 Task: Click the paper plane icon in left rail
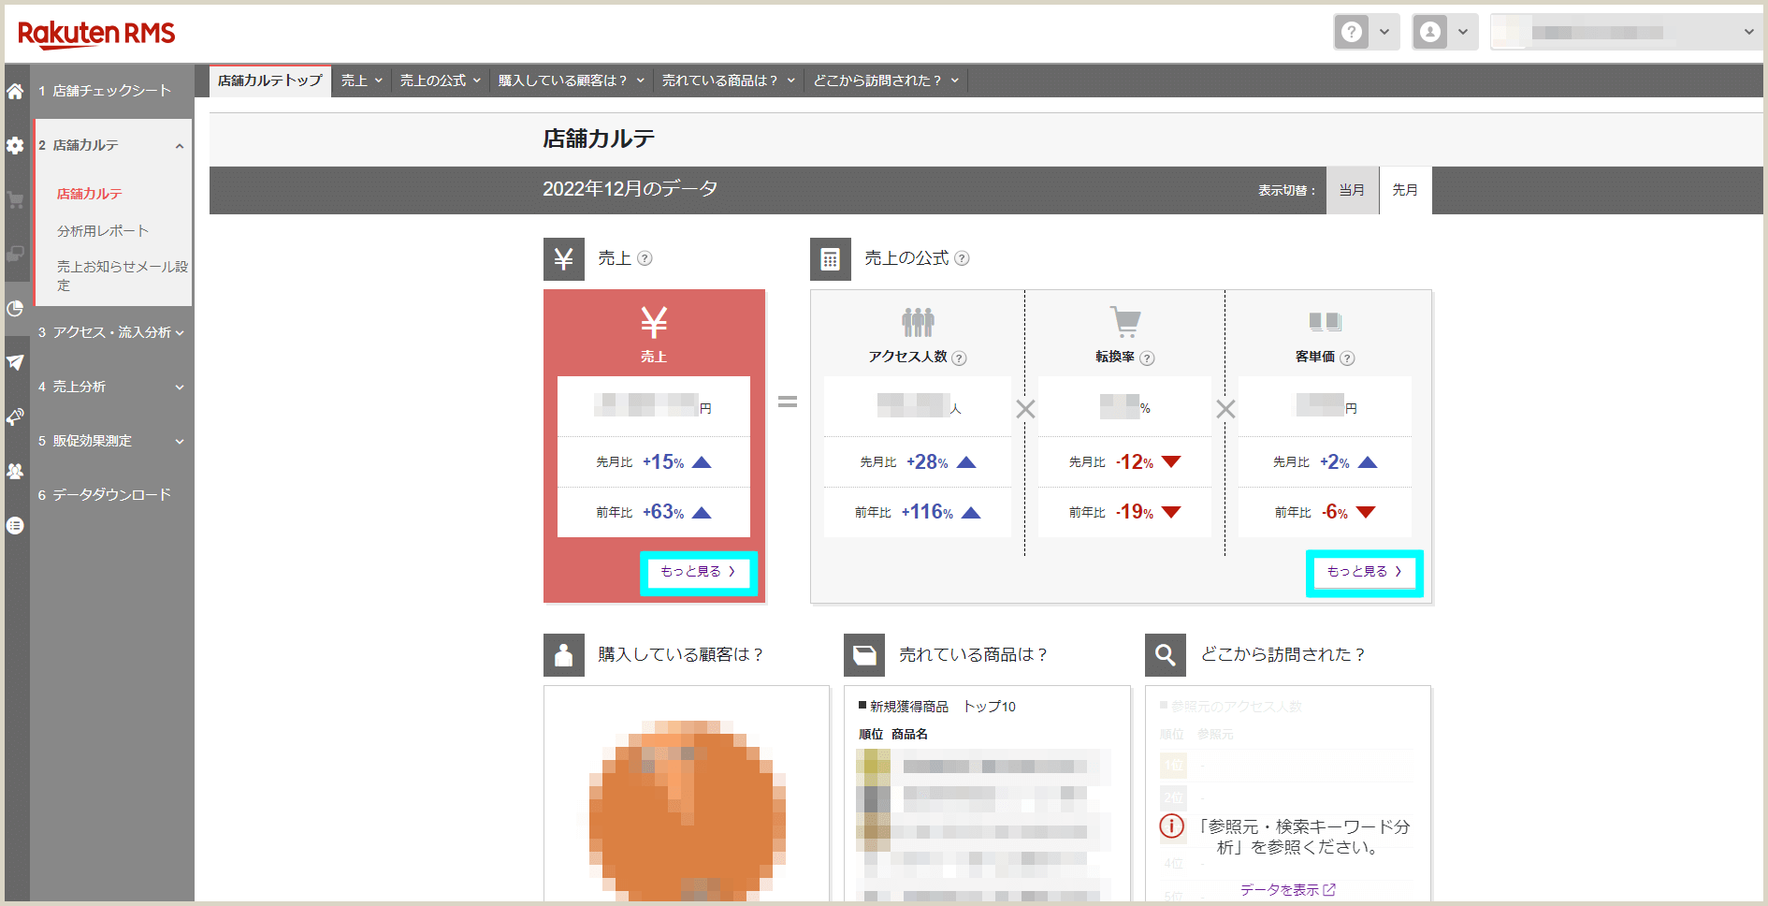(15, 363)
